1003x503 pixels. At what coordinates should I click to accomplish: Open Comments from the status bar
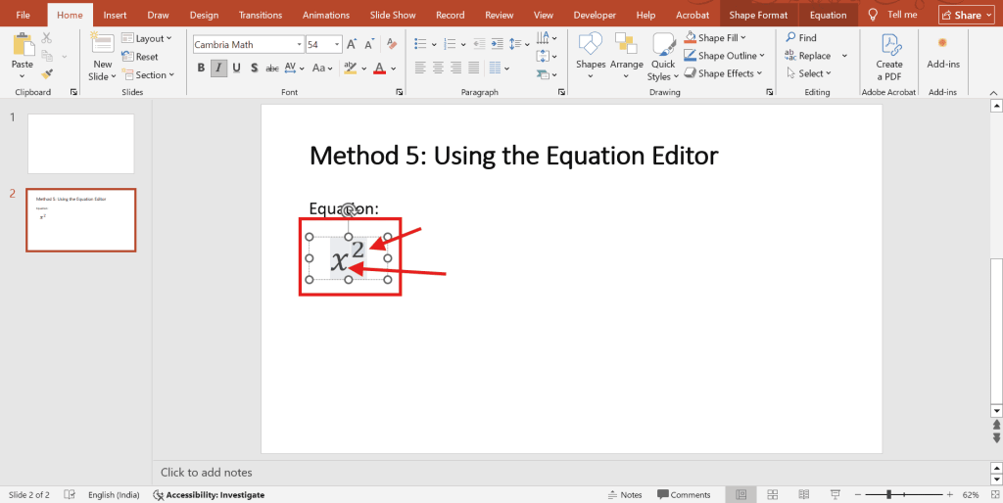pyautogui.click(x=684, y=495)
